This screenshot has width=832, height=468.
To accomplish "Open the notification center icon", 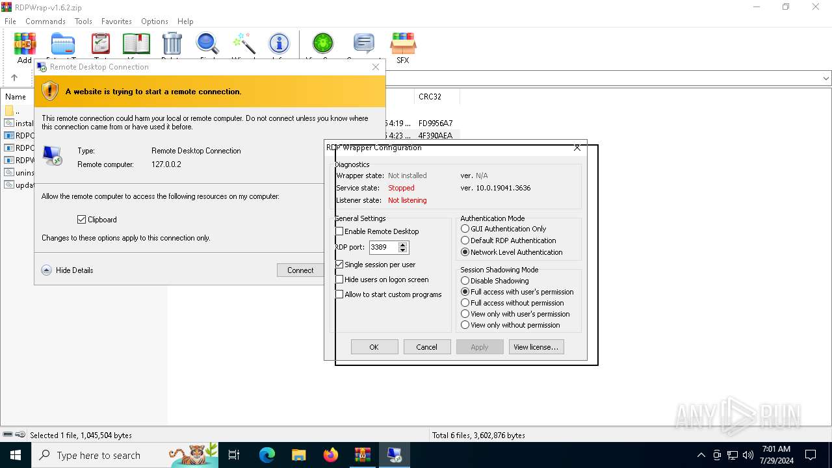I will coord(811,455).
